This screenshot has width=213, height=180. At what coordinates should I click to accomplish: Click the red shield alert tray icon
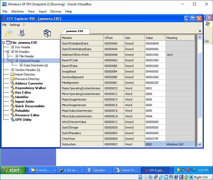click(x=188, y=170)
